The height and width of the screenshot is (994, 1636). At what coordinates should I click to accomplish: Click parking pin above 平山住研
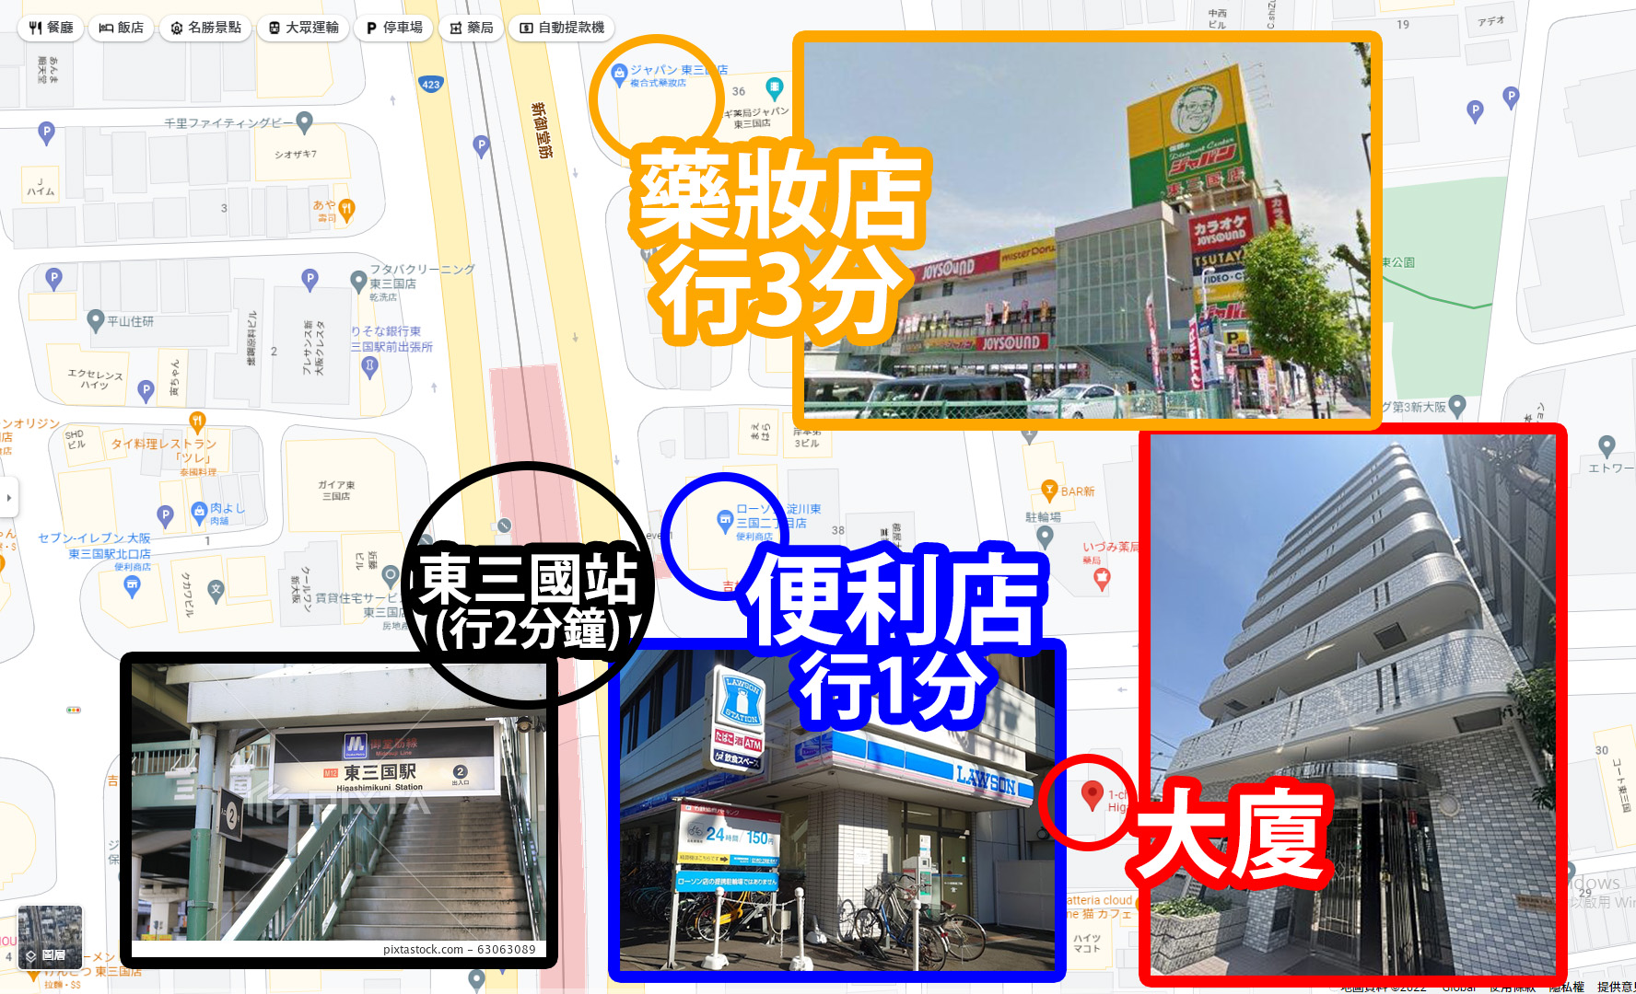pos(54,277)
